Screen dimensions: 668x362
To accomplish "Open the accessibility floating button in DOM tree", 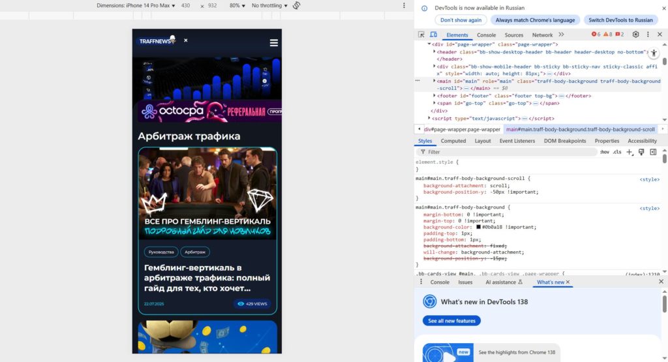I will coord(654,53).
